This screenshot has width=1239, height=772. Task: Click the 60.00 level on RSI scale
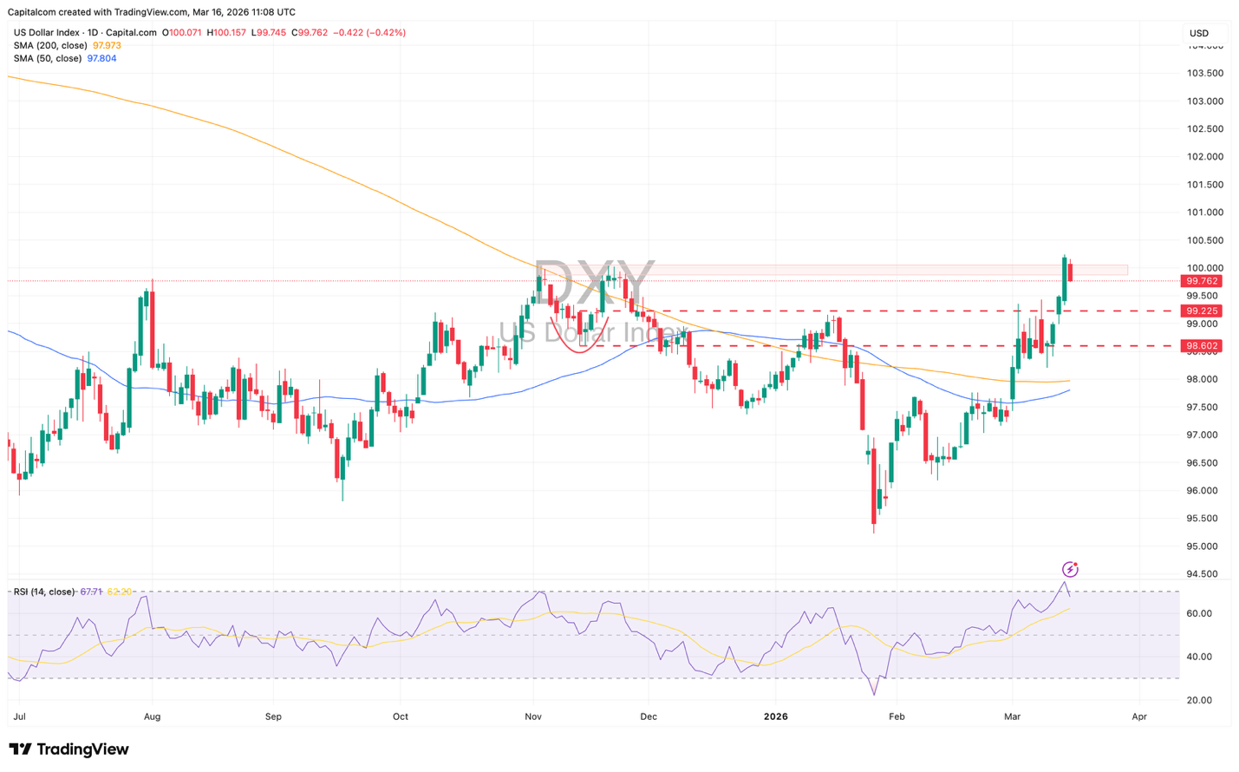[x=1199, y=613]
